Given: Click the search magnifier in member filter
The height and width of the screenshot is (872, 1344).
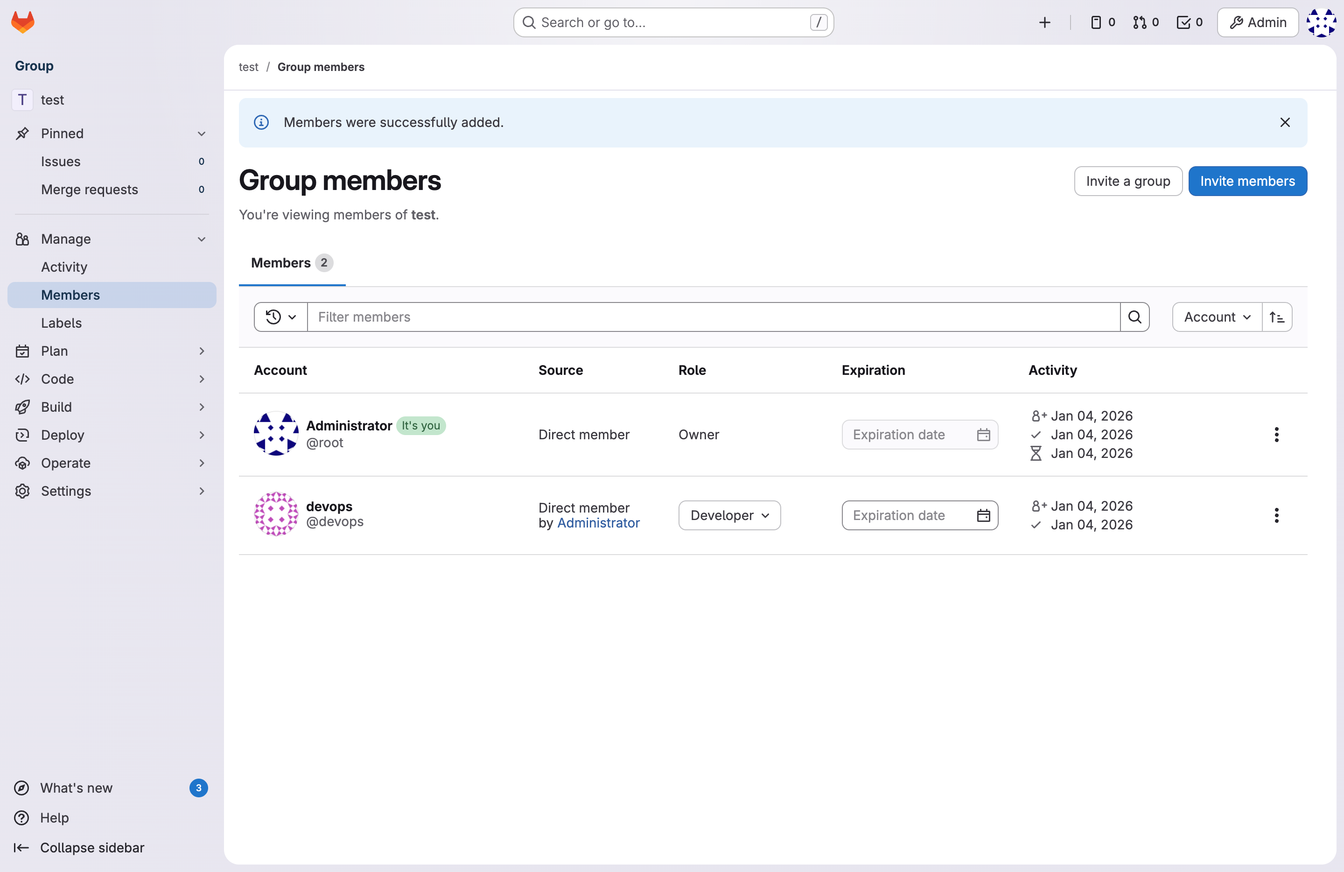Looking at the screenshot, I should (x=1134, y=317).
